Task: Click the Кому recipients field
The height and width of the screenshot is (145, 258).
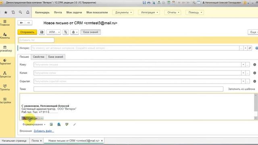Action: click(x=137, y=64)
